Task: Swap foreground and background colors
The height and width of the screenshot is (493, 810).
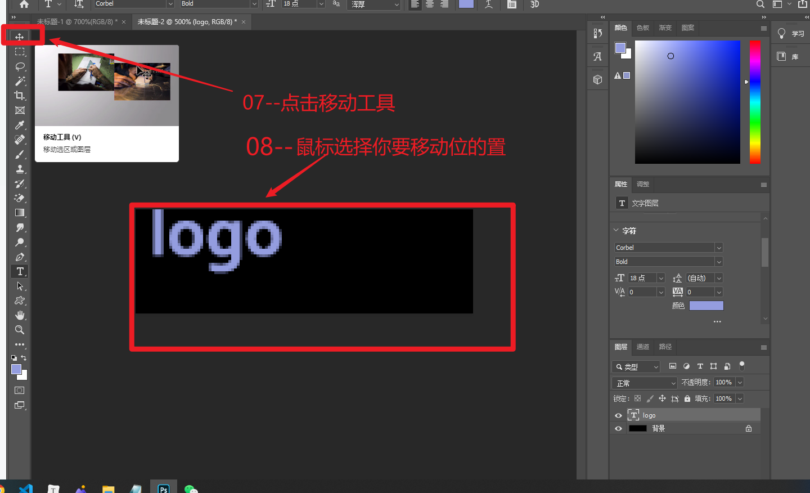Action: [24, 358]
